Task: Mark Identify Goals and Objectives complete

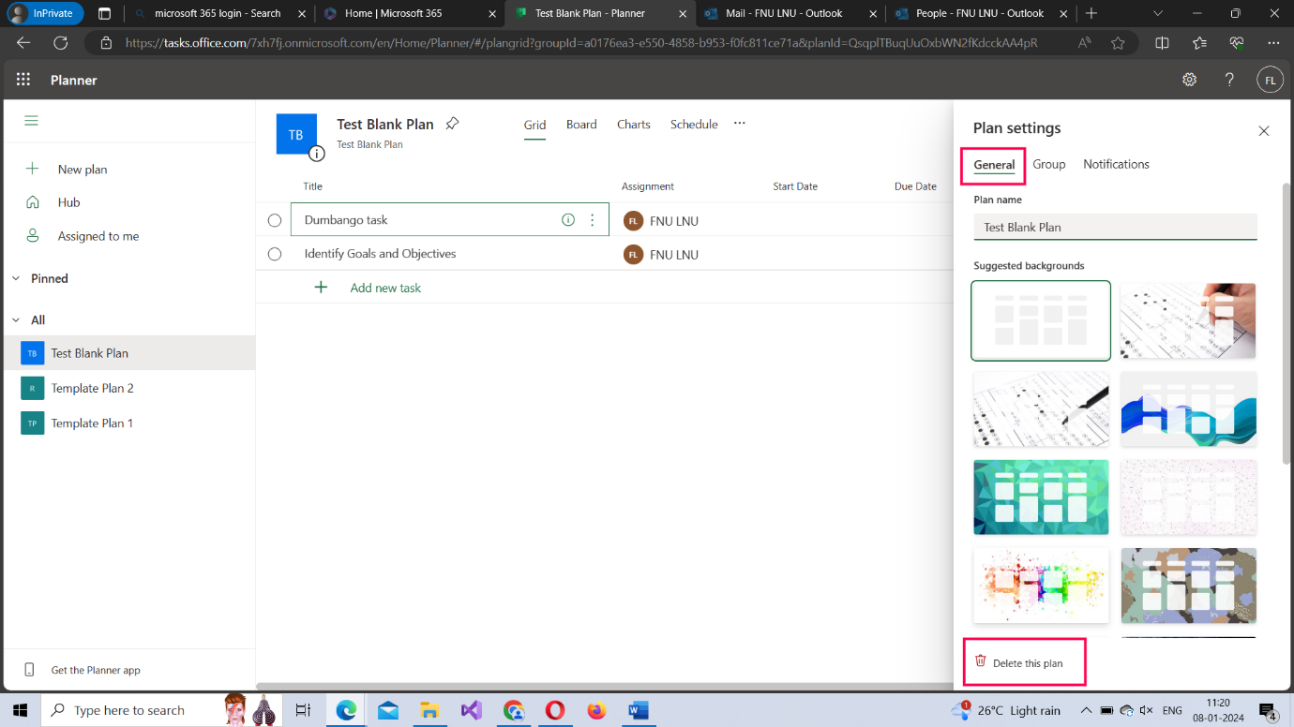Action: (x=275, y=254)
